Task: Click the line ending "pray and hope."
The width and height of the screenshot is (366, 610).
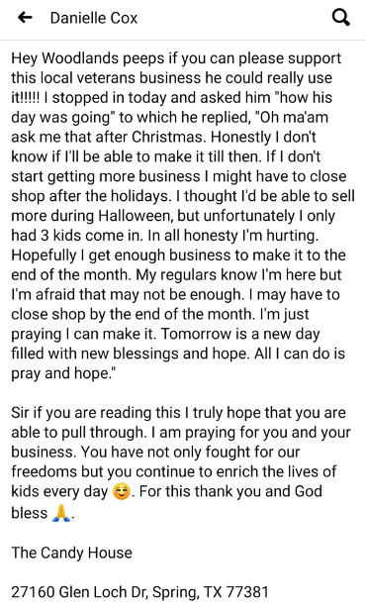Action: tap(64, 373)
